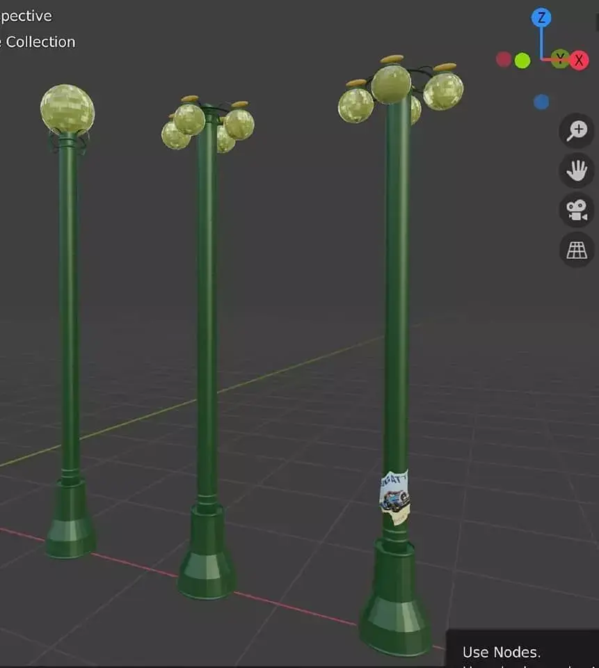
Task: Click the 'Use Nodes.' tooltip text
Action: 502,652
